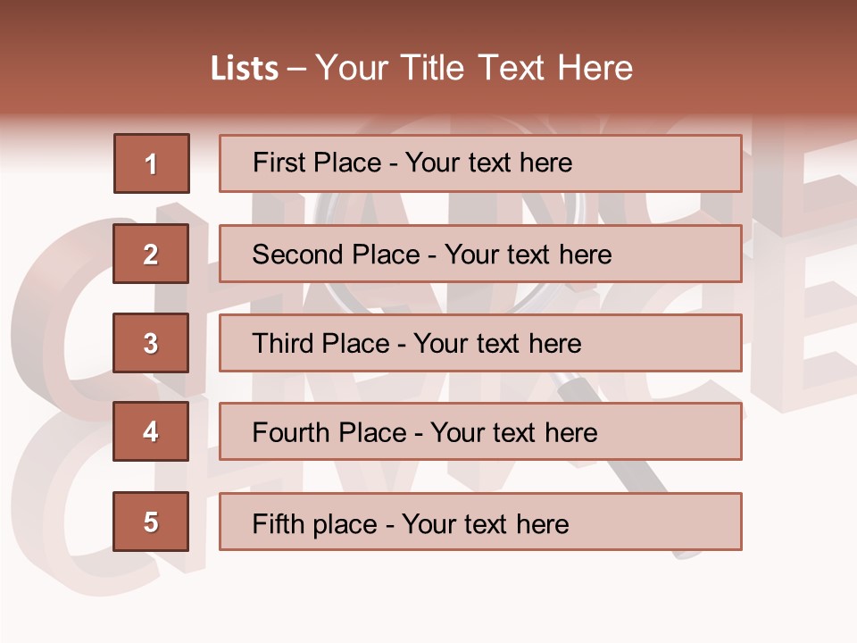Click the bold word Lists in title
Viewport: 857px width, 643px height.
(245, 68)
